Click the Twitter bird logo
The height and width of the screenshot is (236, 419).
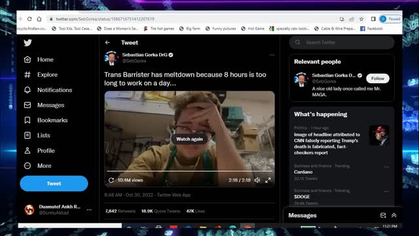point(27,43)
